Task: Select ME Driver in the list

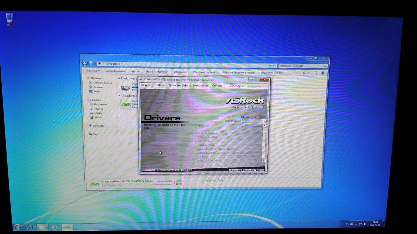Action: coord(203,157)
